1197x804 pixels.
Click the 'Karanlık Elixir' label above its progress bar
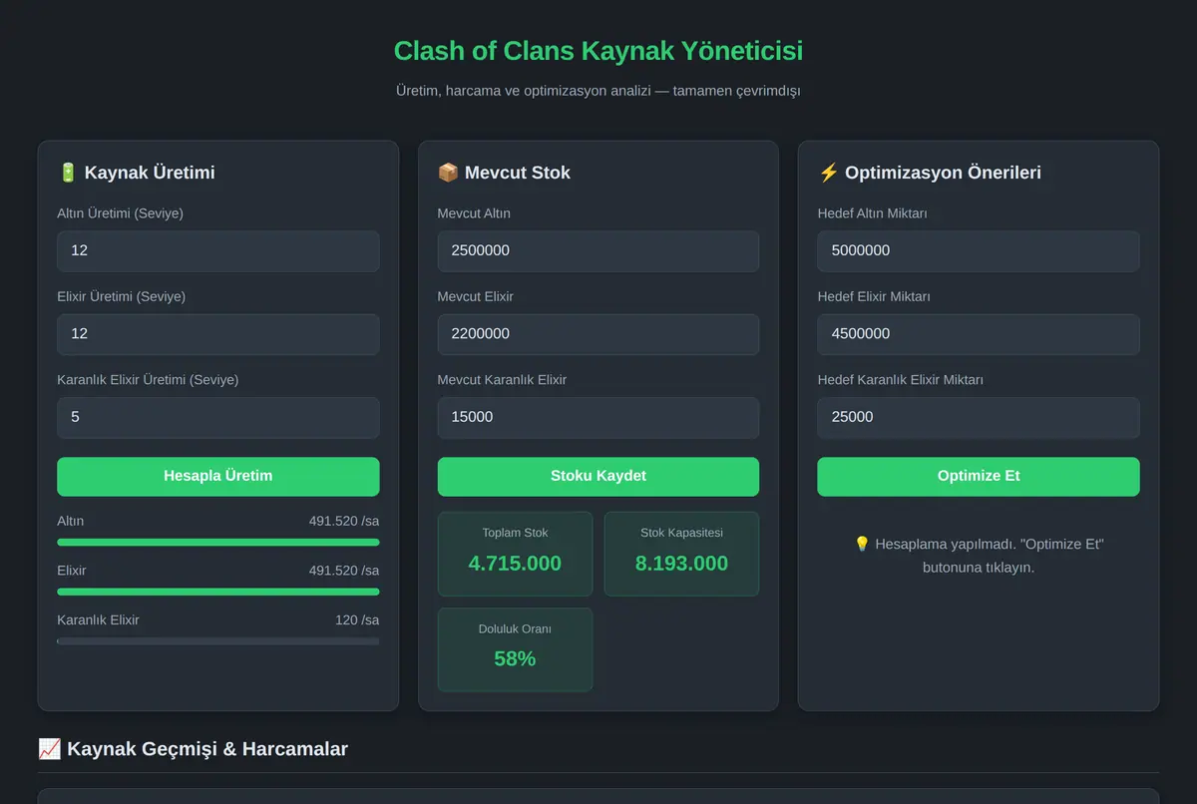pyautogui.click(x=98, y=619)
